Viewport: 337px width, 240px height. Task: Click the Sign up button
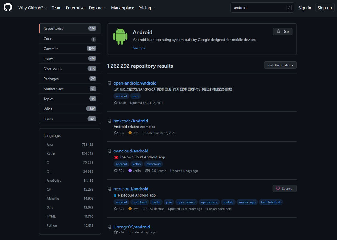(325, 8)
